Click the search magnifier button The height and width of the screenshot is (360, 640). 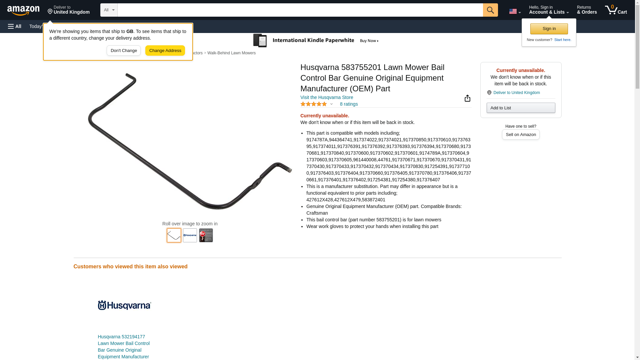click(490, 10)
